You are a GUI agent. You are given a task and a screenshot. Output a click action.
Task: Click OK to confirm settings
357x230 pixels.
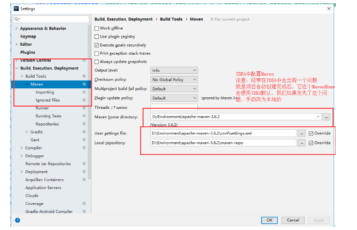click(x=269, y=220)
